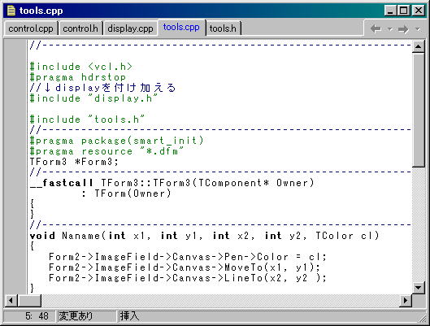This screenshot has width=430, height=326.
Task: Open the forward history dropdown arrow
Action: (x=418, y=28)
